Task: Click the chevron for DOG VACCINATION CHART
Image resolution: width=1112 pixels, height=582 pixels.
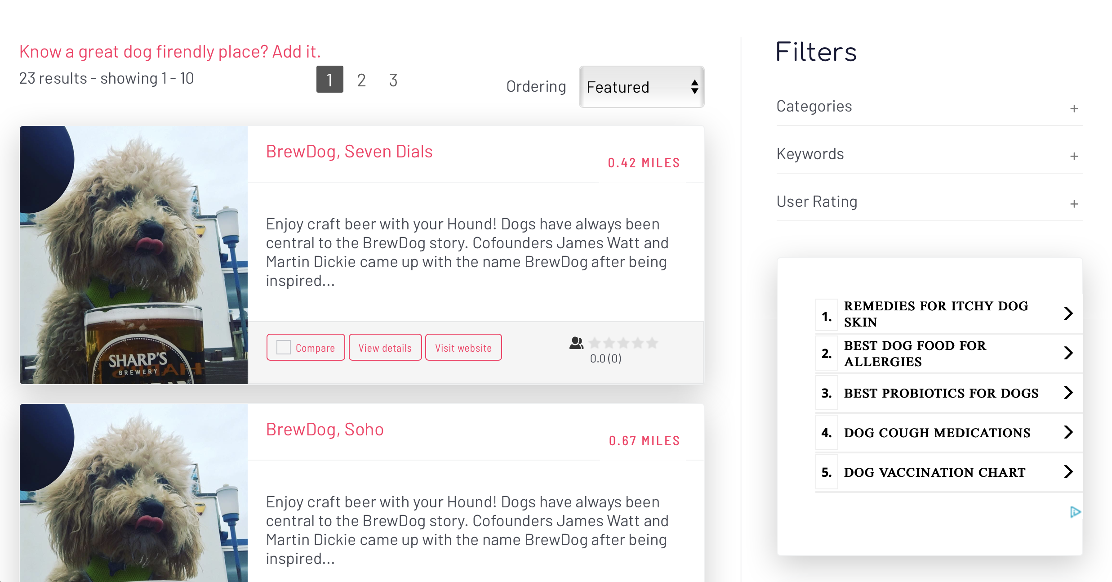Action: [1068, 472]
